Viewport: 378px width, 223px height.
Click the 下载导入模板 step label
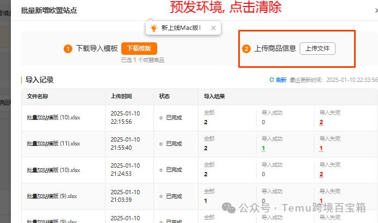pyautogui.click(x=97, y=49)
